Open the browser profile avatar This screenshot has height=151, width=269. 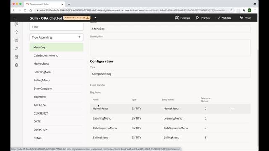pyautogui.click(x=249, y=10)
